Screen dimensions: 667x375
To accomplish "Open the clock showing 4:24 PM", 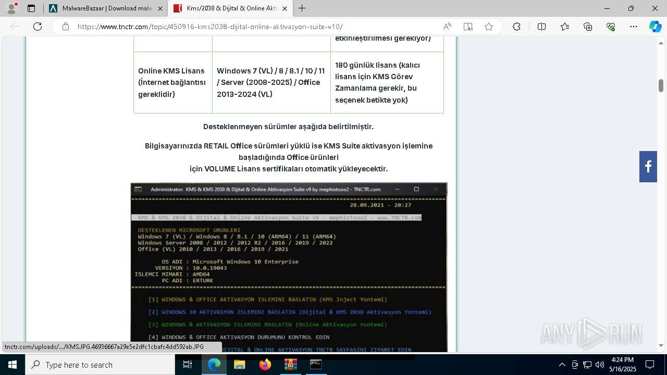I will click(622, 365).
